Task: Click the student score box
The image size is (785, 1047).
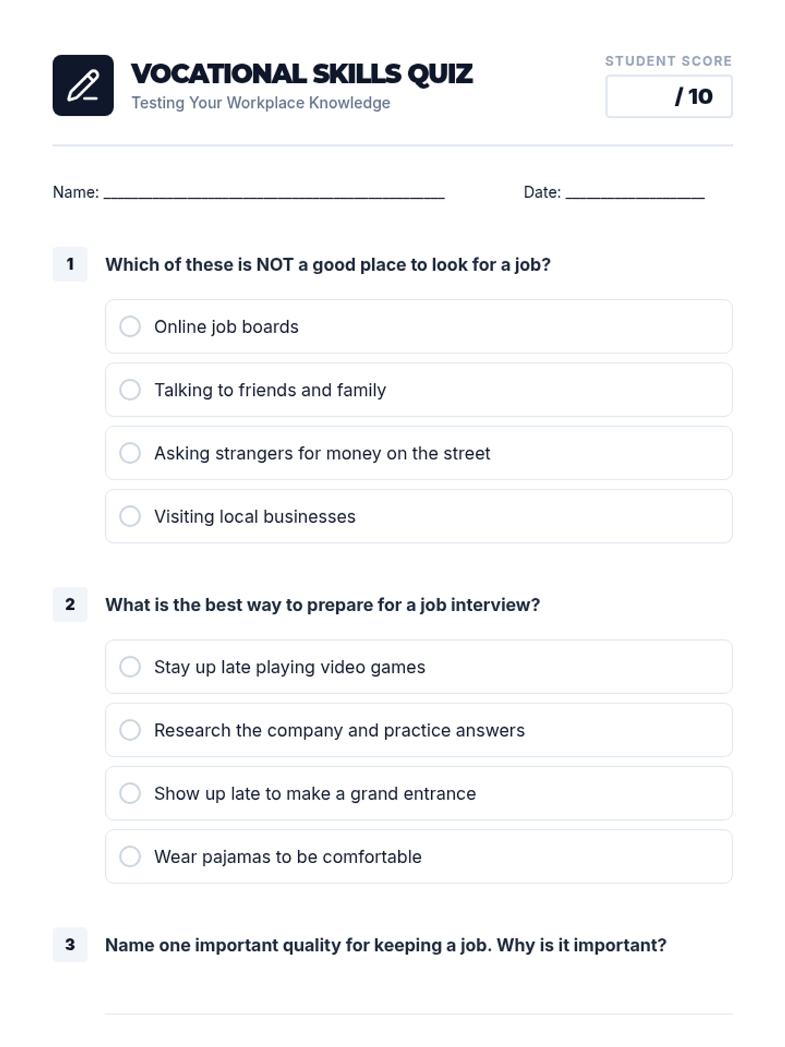Action: 669,97
